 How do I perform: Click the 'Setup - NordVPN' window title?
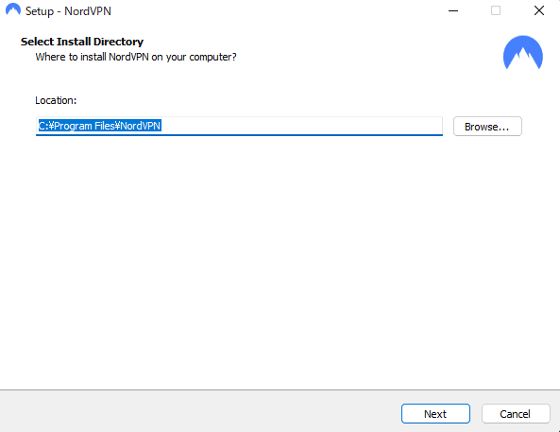[68, 11]
